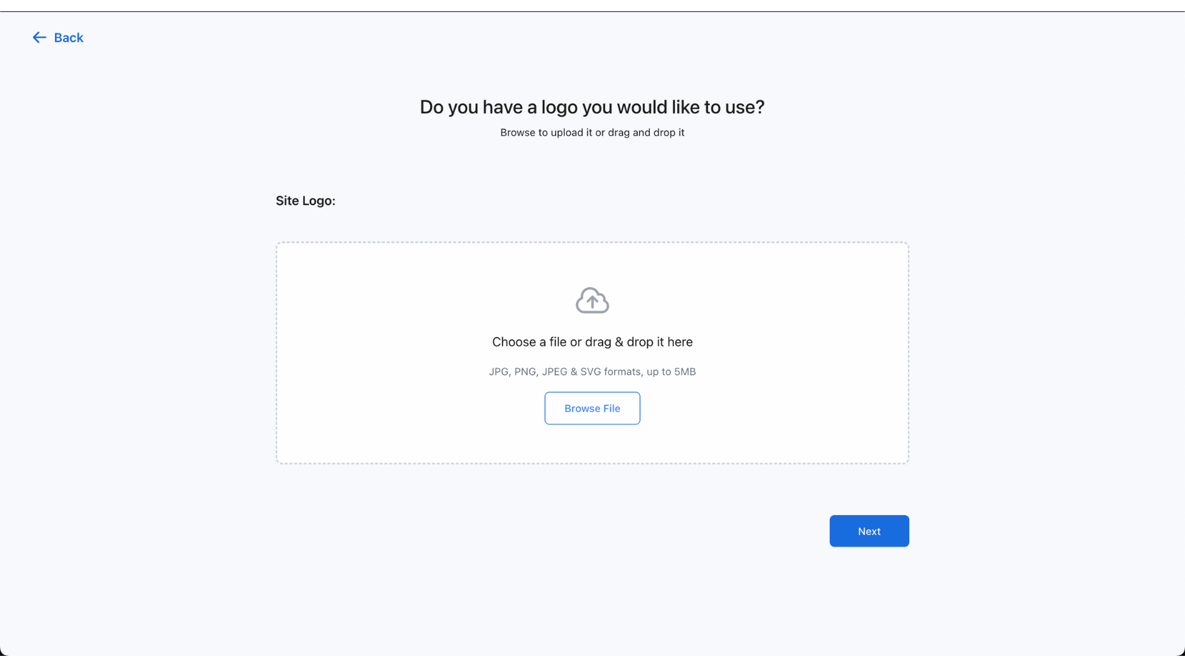Proceed by pressing the Next button

[x=869, y=531]
